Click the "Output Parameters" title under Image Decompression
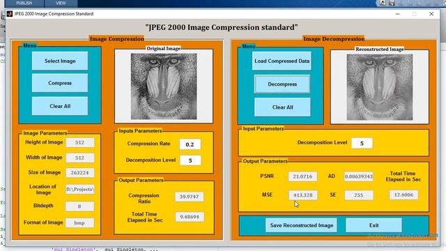The width and height of the screenshot is (446, 251). (x=265, y=161)
